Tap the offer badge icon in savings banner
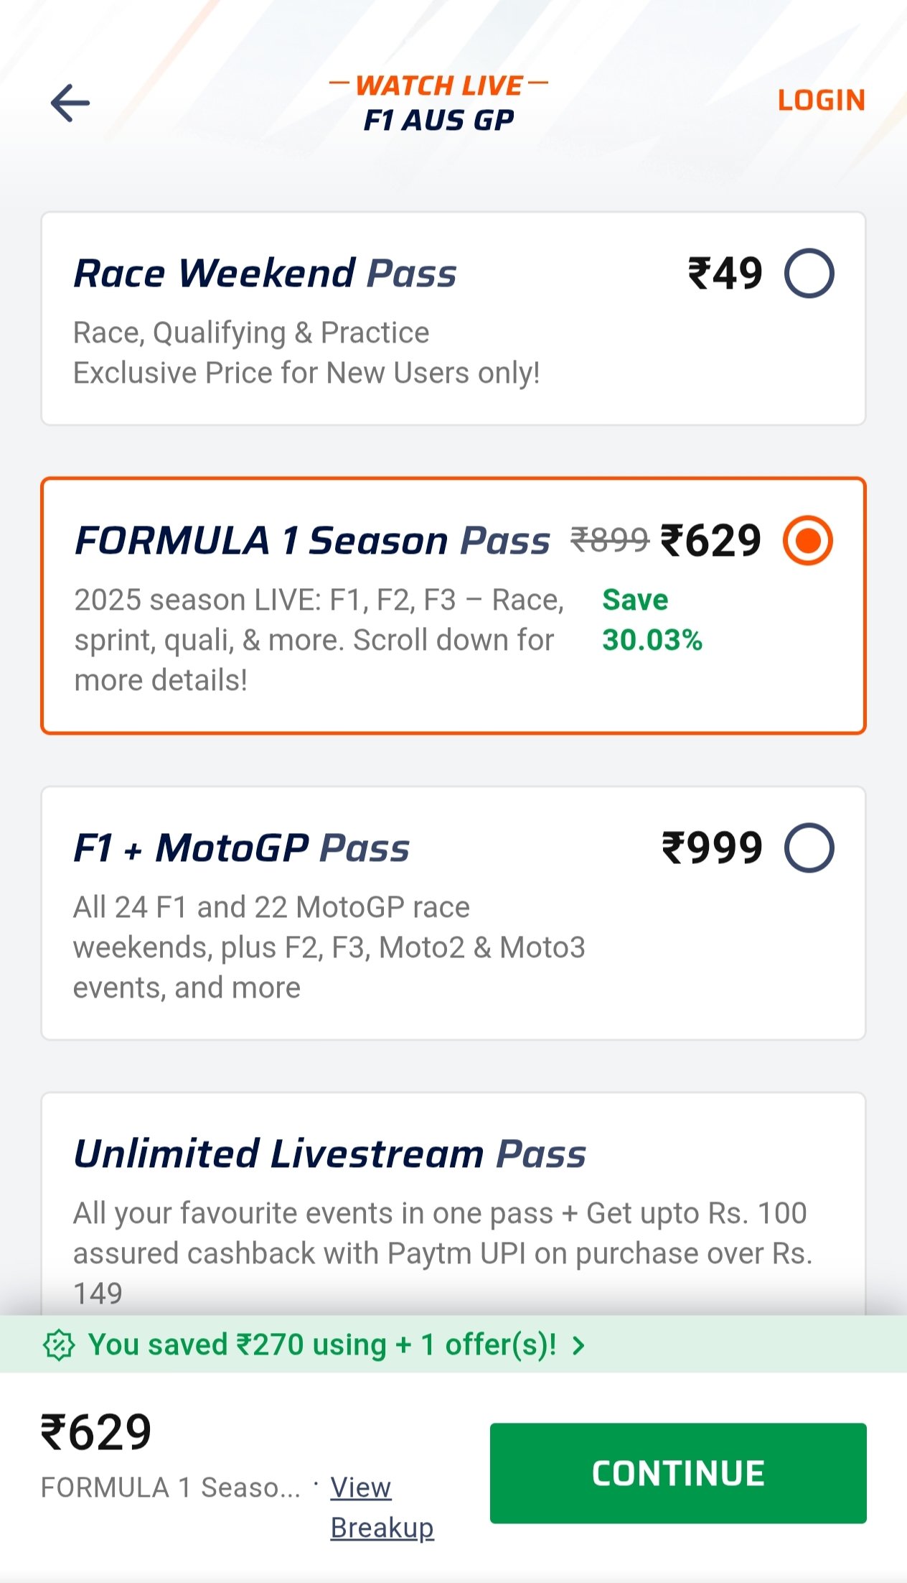 click(59, 1345)
